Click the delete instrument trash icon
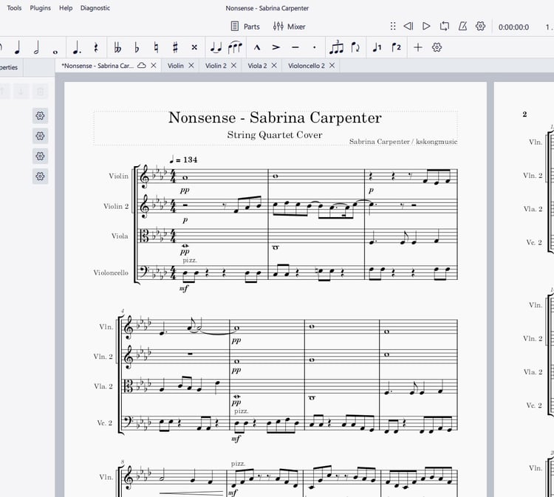 click(x=41, y=92)
